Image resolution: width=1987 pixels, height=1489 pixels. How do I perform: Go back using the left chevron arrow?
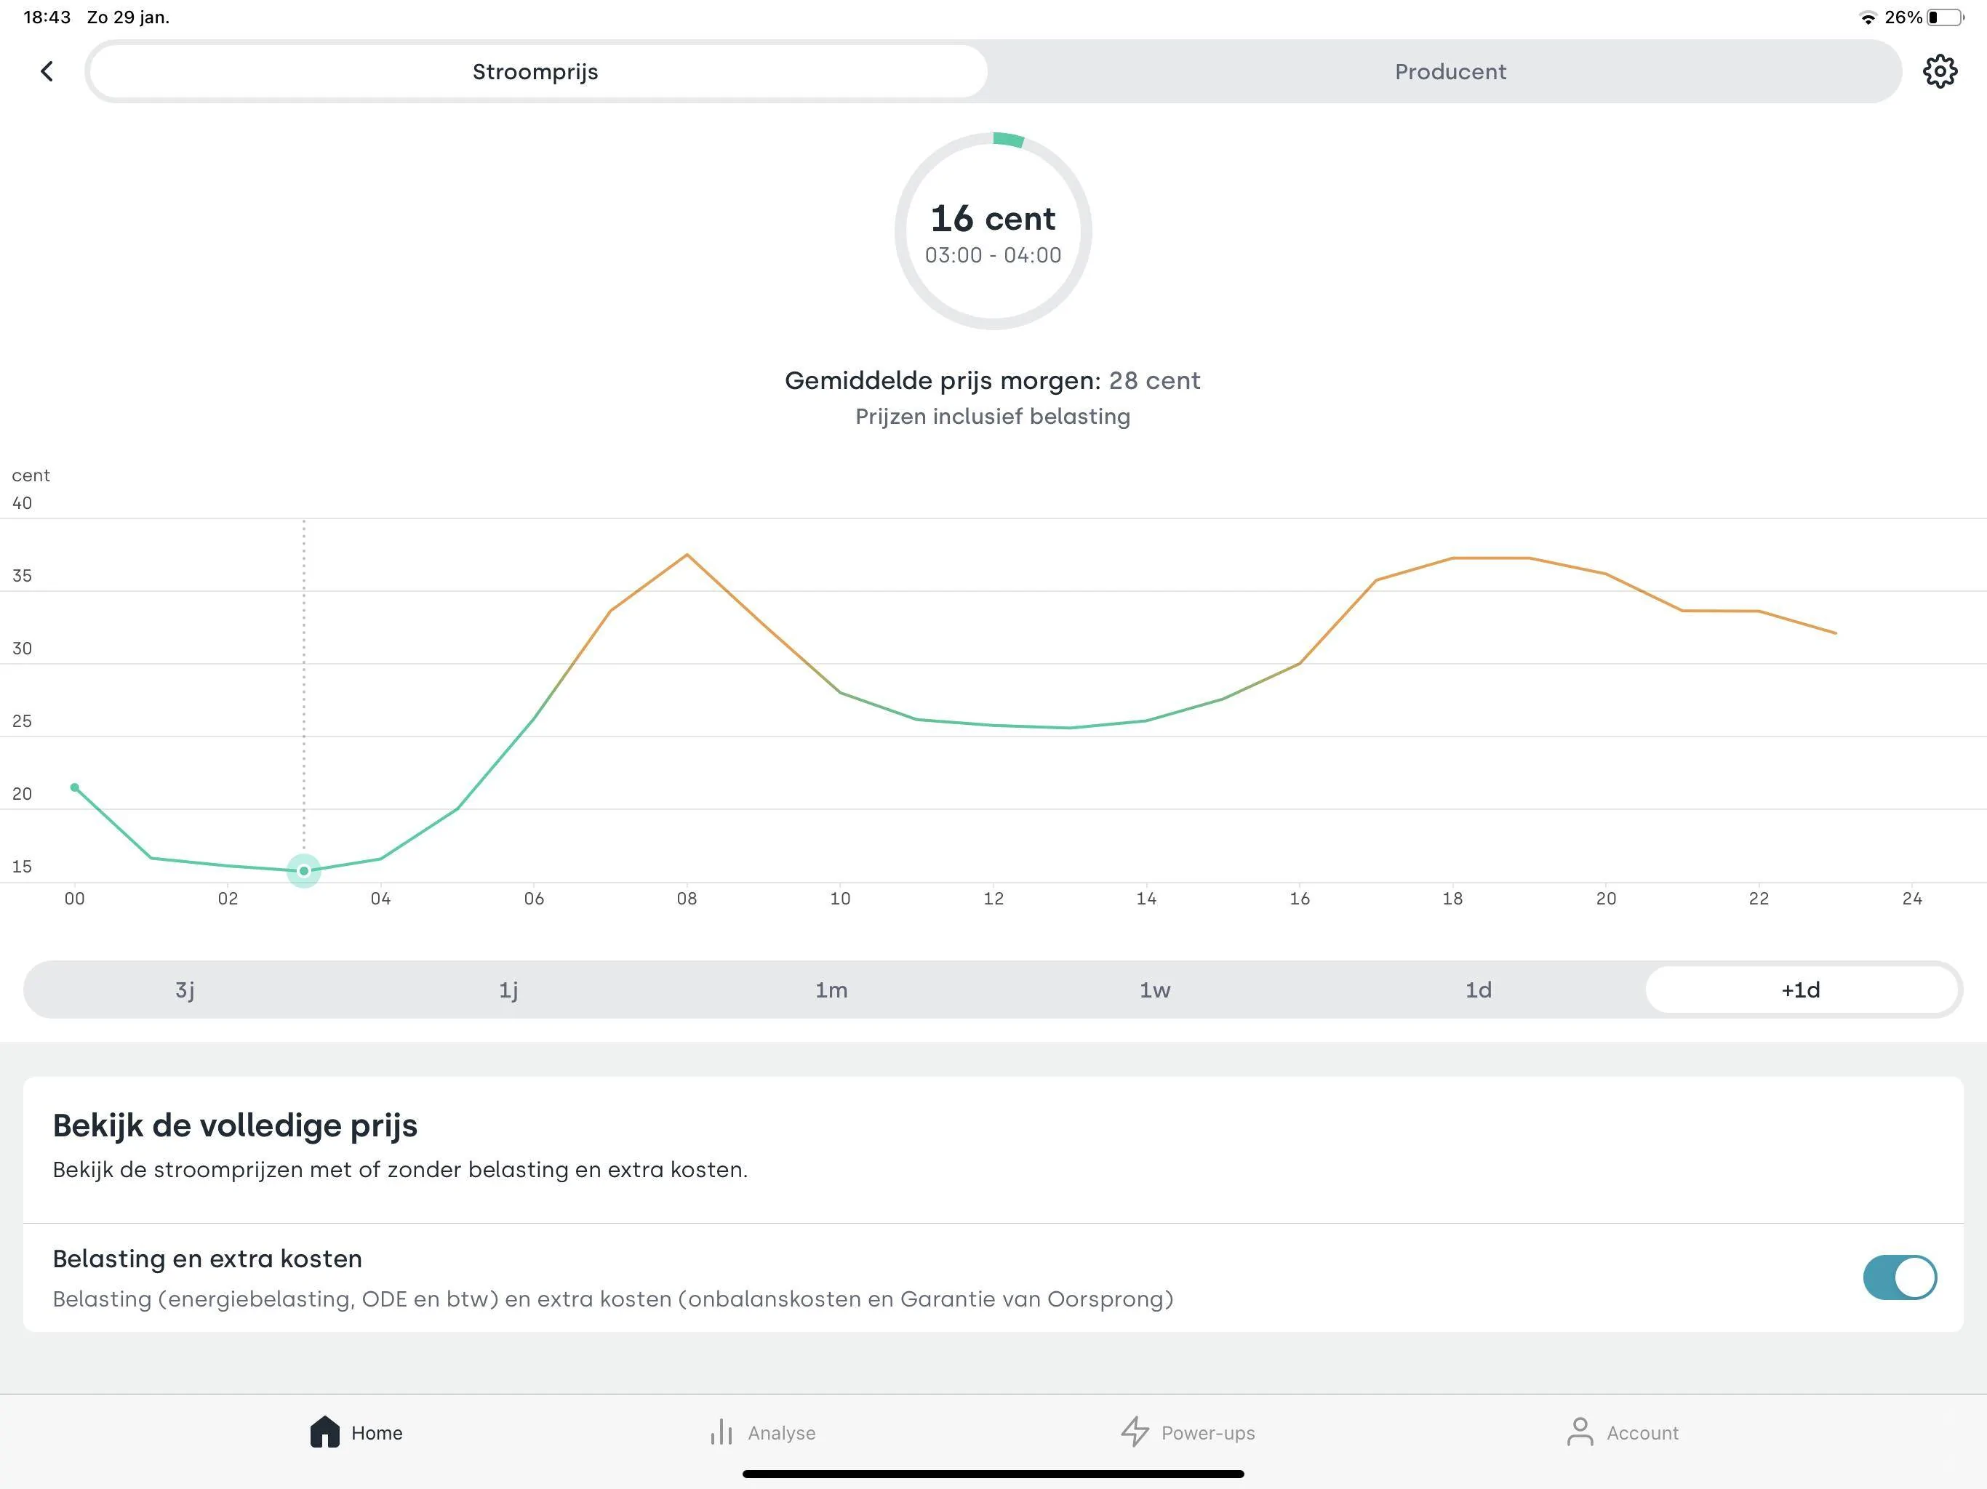47,71
